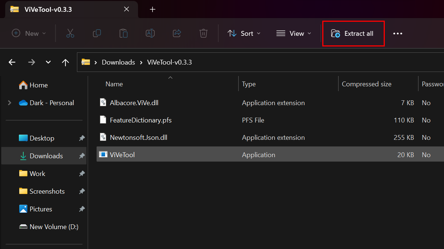The width and height of the screenshot is (444, 249).
Task: Click the Rename icon in toolbar
Action: (150, 34)
